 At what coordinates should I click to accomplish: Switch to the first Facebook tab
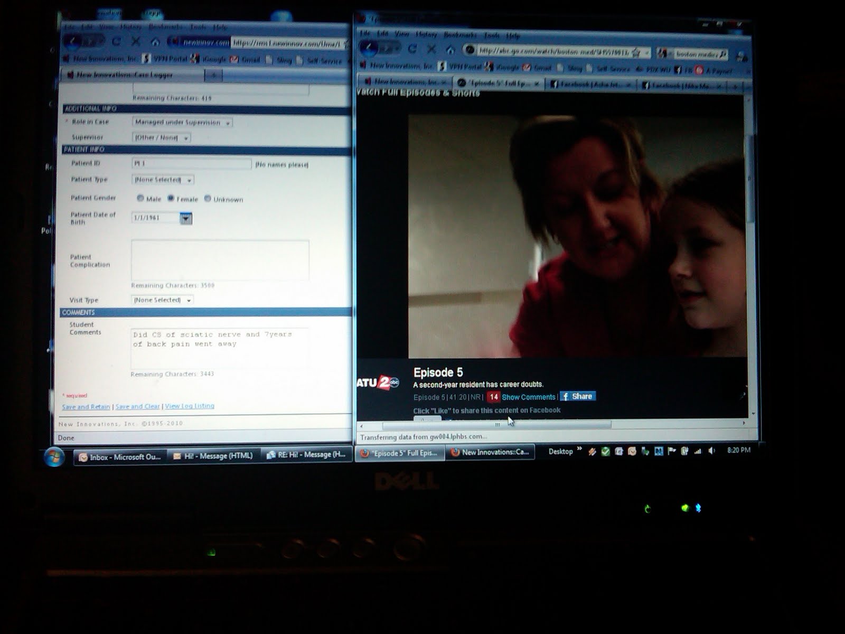pyautogui.click(x=589, y=84)
